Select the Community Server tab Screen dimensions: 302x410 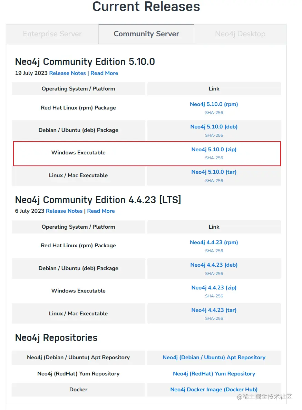[x=146, y=34]
